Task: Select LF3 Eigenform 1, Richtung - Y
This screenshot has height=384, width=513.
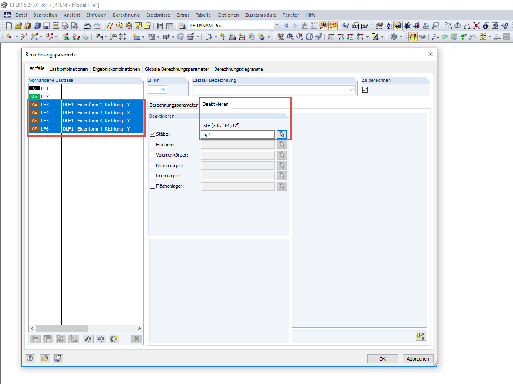Action: click(85, 105)
